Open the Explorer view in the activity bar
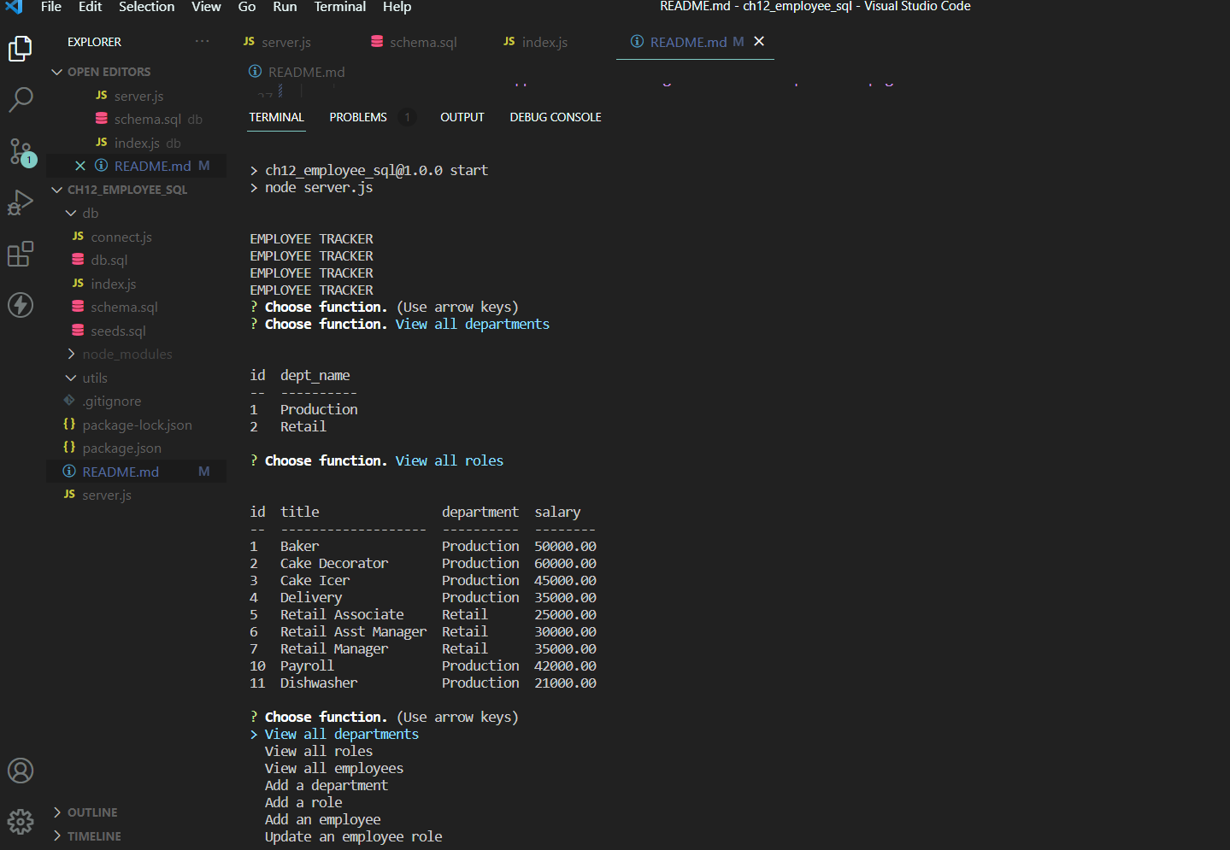The width and height of the screenshot is (1230, 850). 20,49
